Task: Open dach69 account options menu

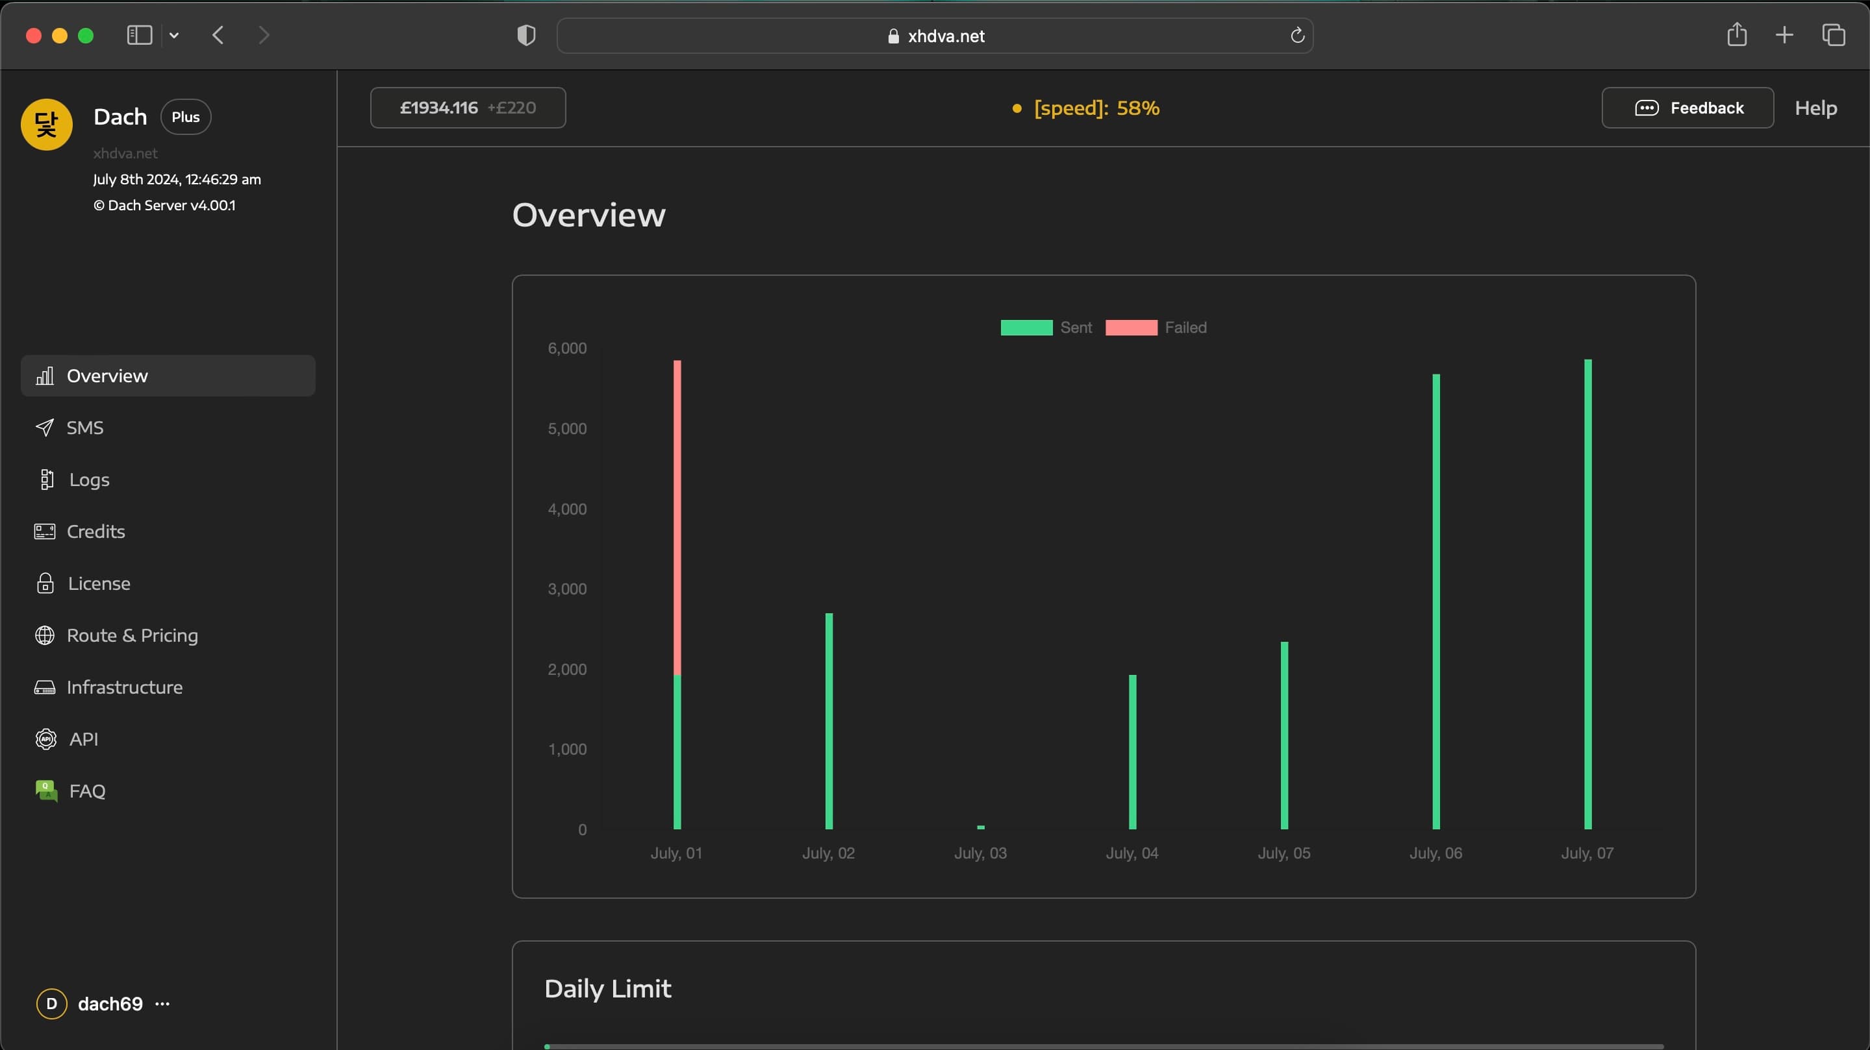Action: click(x=162, y=1003)
